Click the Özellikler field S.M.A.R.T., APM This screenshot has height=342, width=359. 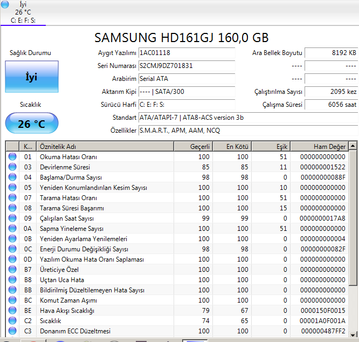[x=248, y=131]
